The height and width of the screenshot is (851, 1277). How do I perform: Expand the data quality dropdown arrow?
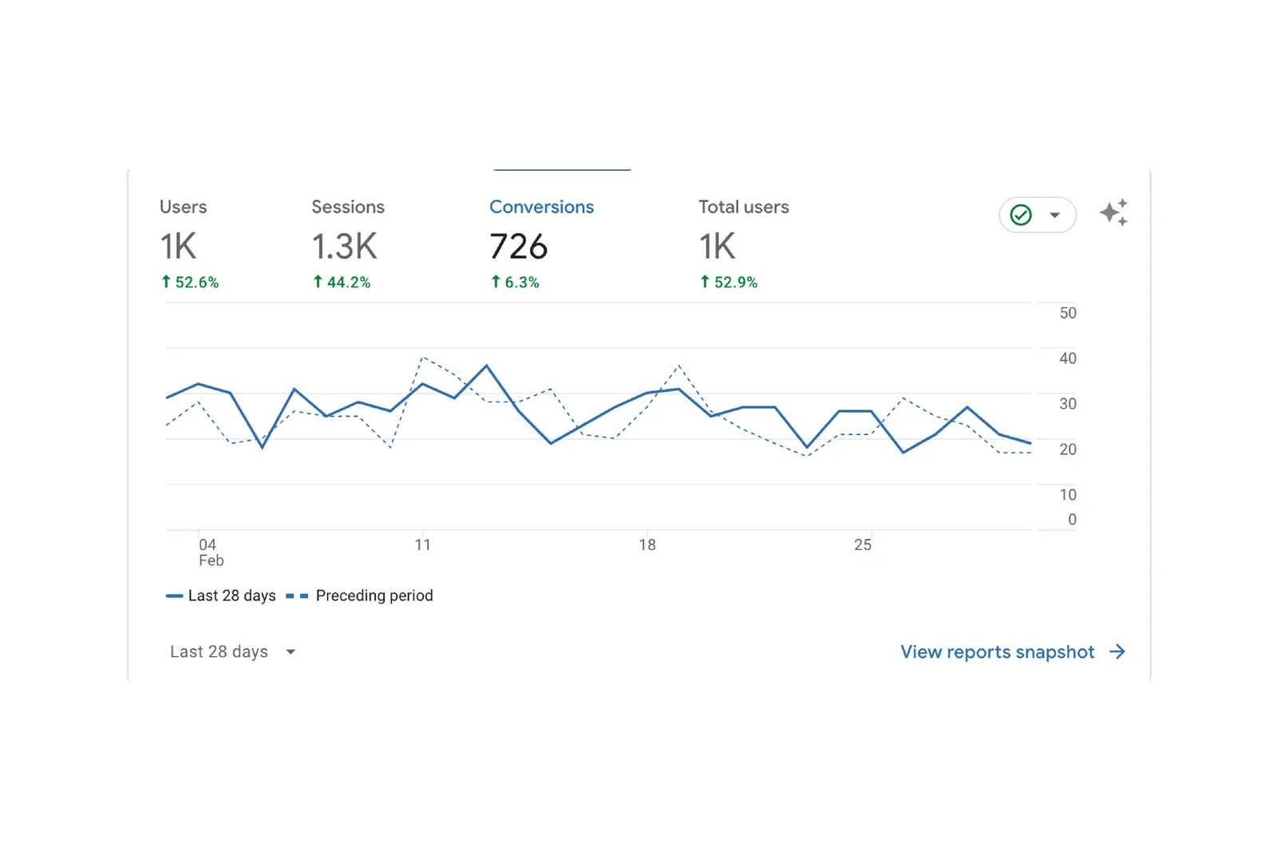(1054, 215)
